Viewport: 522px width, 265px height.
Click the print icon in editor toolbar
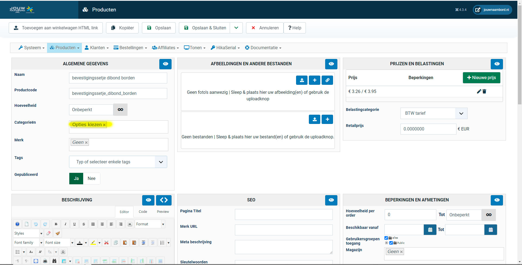(45, 261)
